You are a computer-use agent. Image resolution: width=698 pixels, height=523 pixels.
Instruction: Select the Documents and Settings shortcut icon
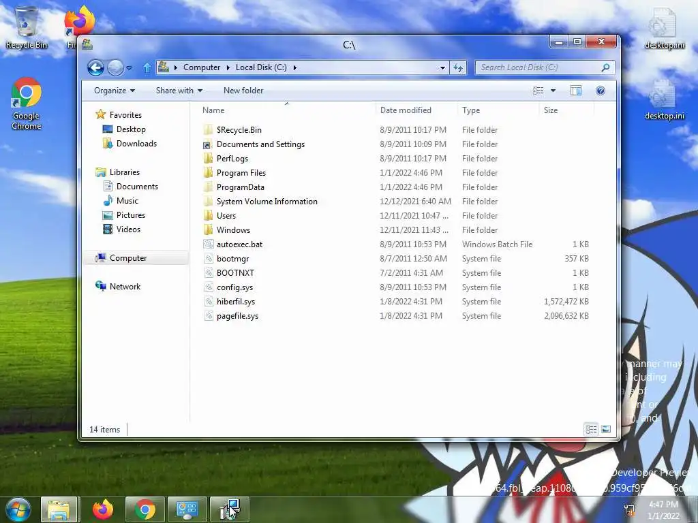tap(208, 144)
